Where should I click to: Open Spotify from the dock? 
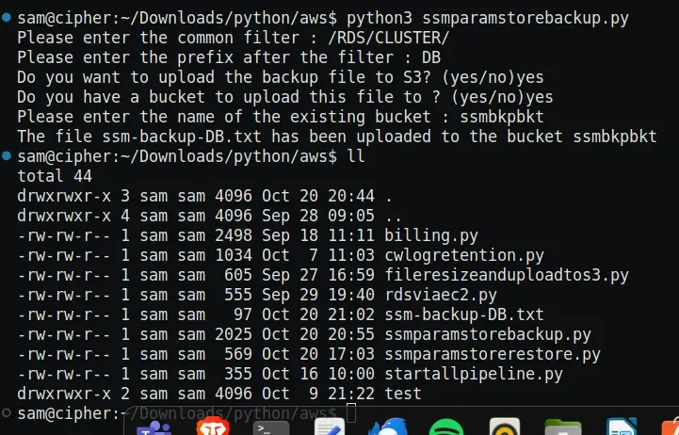pos(445,427)
